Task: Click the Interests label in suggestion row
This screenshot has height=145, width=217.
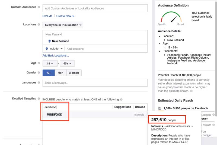Action: [x=139, y=114]
